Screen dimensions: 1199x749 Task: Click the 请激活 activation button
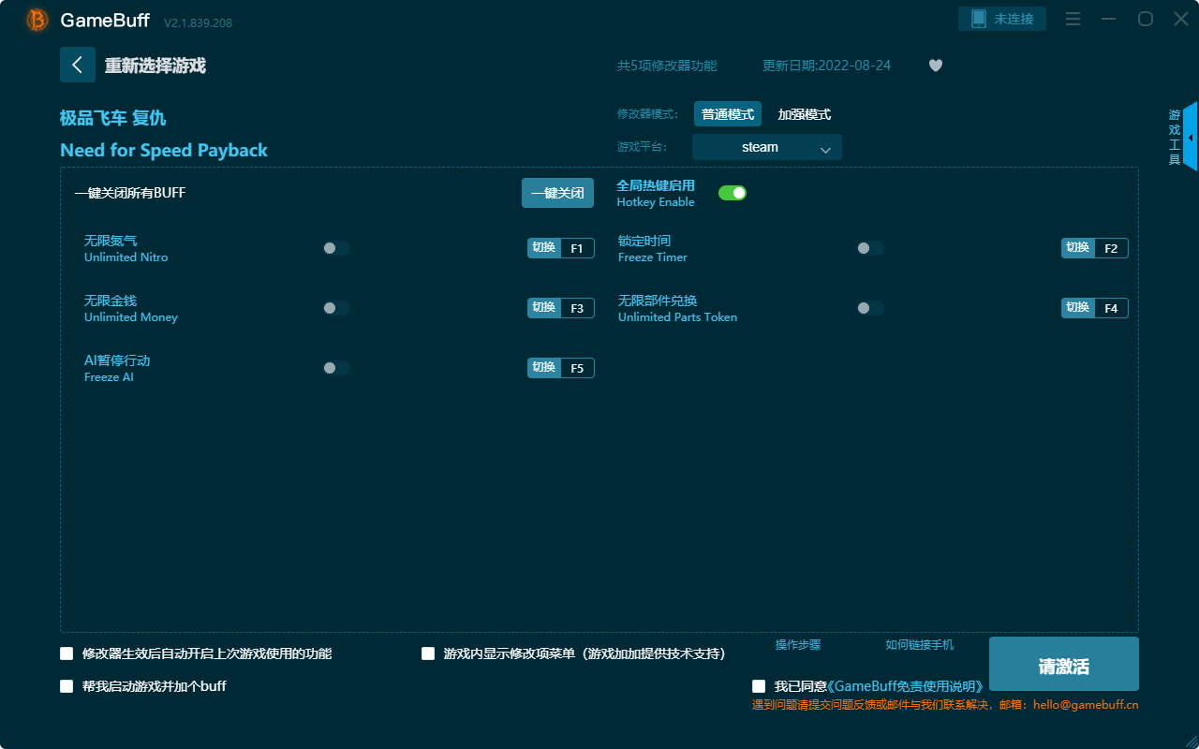(1063, 664)
